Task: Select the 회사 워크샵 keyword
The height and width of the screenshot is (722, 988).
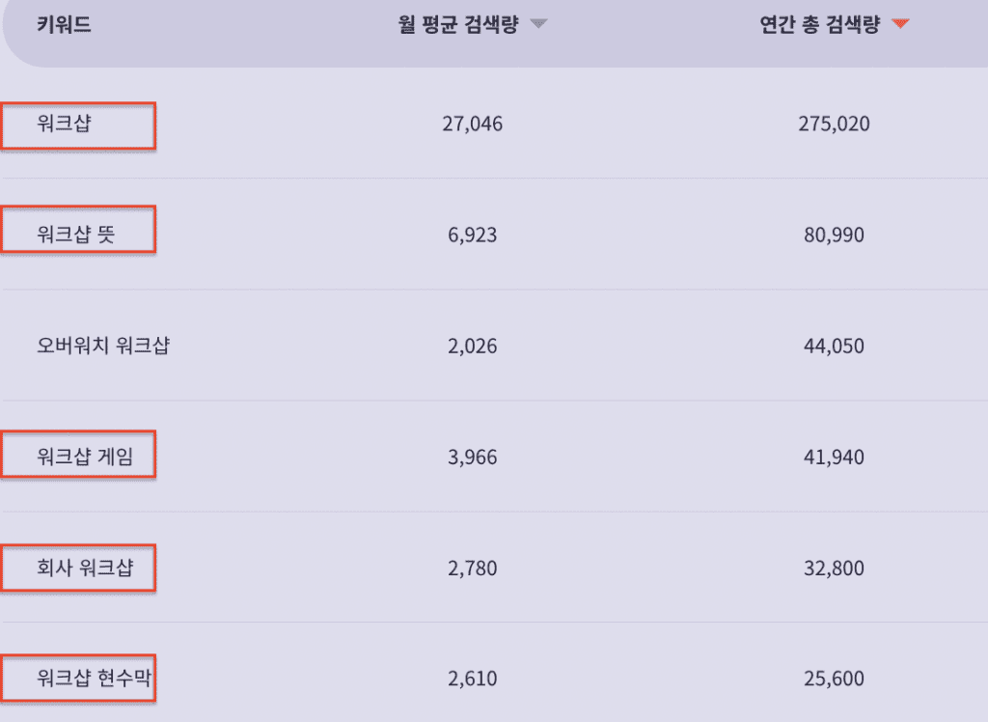Action: (x=85, y=568)
